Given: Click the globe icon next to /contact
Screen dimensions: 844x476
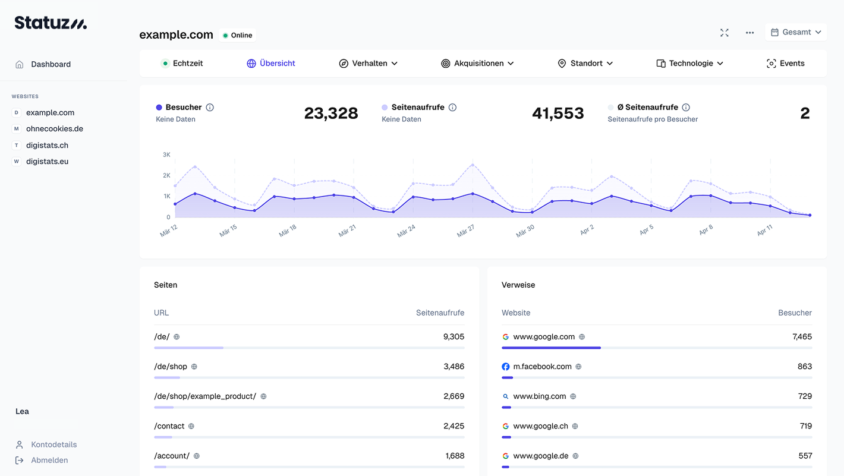Looking at the screenshot, I should (x=191, y=426).
